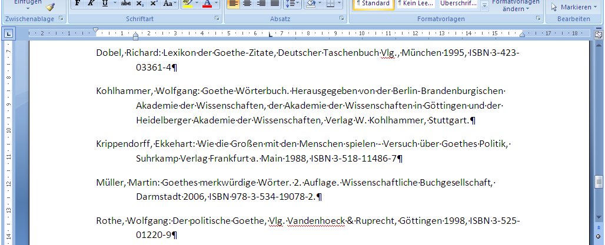Toggle italic (K) formatting
This screenshot has width=605, height=245.
click(x=91, y=4)
